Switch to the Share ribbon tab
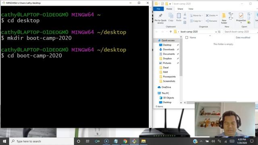 180,9
